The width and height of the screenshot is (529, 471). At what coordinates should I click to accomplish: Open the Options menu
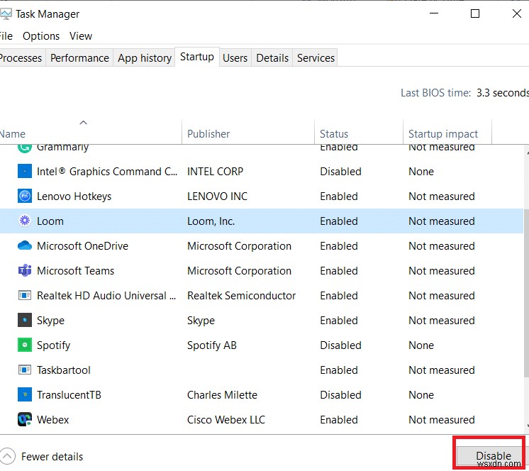(x=41, y=35)
